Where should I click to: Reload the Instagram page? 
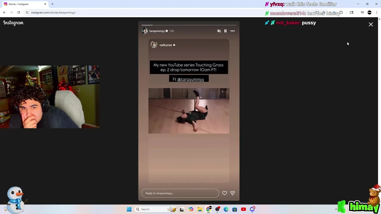(18, 12)
